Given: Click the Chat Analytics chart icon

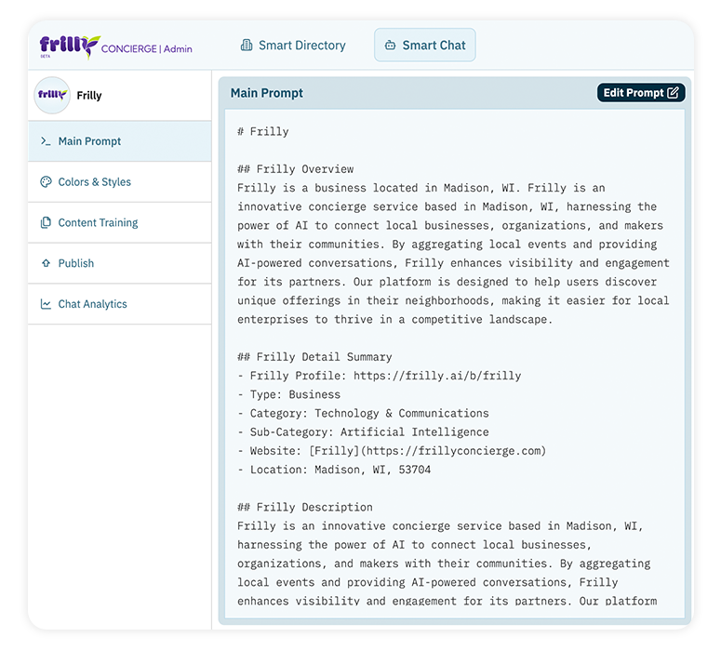Looking at the screenshot, I should pos(46,304).
